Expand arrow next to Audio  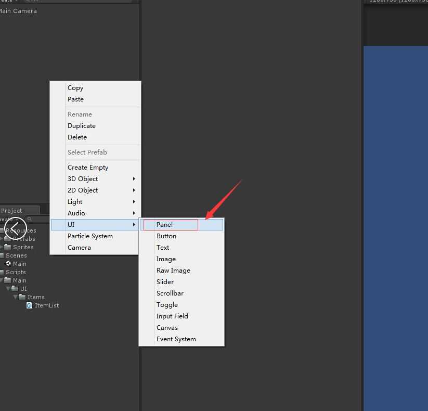(134, 213)
